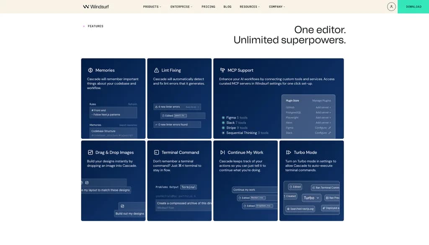Open the user account icon
The height and width of the screenshot is (245, 429).
click(x=391, y=7)
